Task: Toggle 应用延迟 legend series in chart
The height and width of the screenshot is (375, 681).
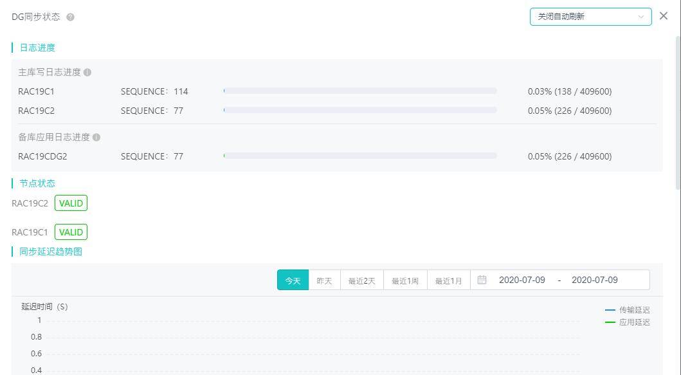Action: click(x=628, y=322)
